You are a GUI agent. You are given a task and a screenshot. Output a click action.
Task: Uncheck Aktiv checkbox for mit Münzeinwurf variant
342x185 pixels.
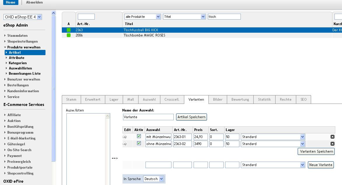139,136
